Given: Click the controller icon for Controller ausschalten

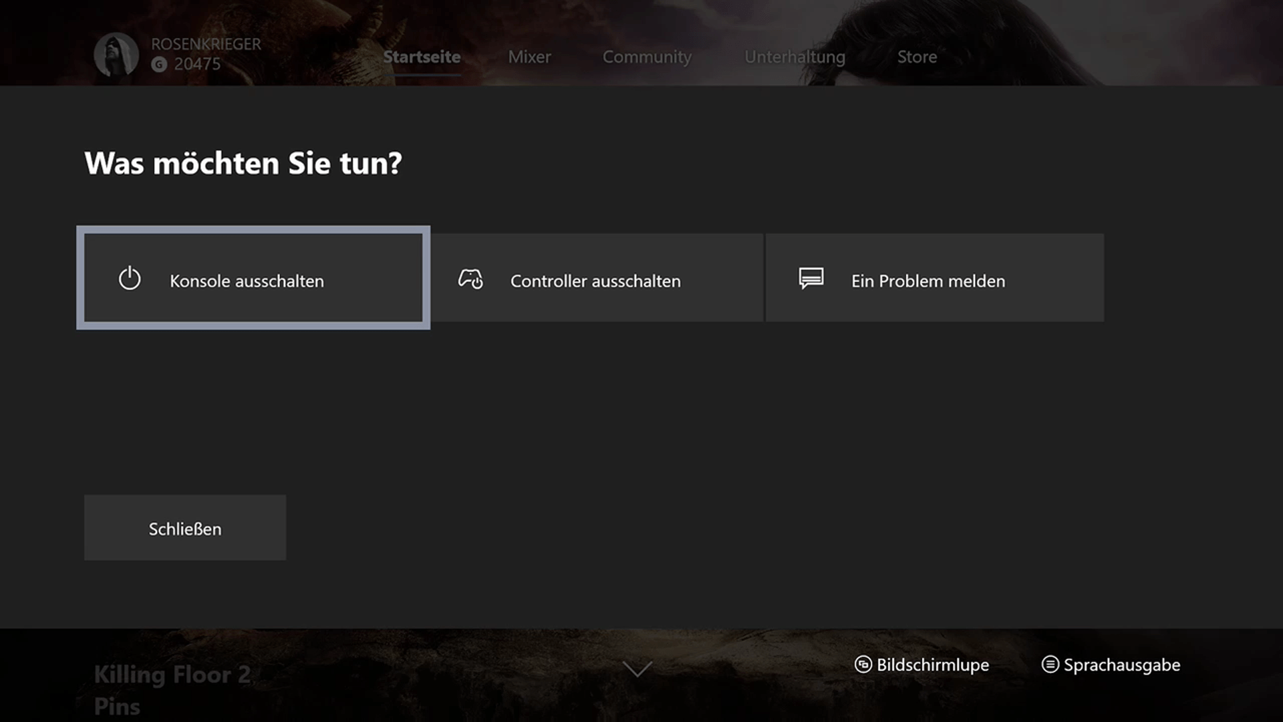Looking at the screenshot, I should (x=470, y=279).
